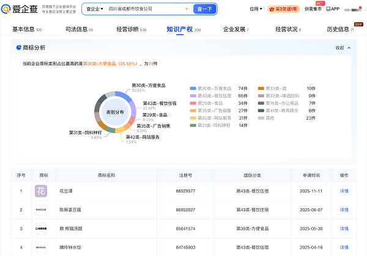Viewport: 367px width, 256px height.
Task: Open the 陈麻婆豆腐 trademark logo image
Action: coord(40,210)
